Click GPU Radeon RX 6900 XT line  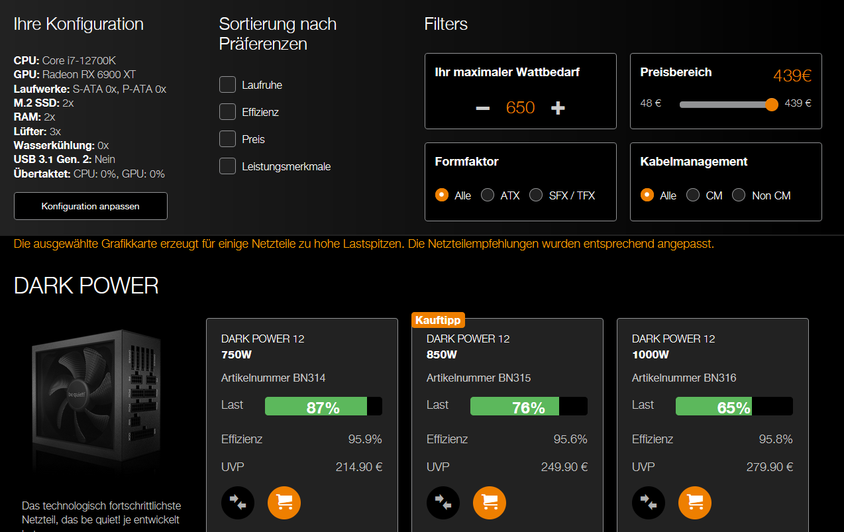tap(75, 74)
